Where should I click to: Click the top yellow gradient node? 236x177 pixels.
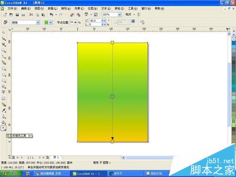click(x=112, y=42)
